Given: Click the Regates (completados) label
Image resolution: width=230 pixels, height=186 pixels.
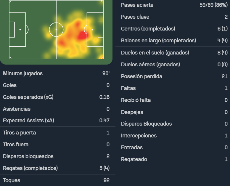Looking at the screenshot, I should click(x=30, y=168).
